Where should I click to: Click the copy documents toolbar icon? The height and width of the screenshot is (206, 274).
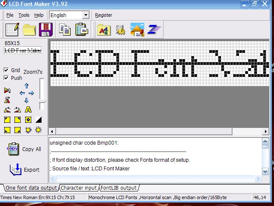pos(65,30)
